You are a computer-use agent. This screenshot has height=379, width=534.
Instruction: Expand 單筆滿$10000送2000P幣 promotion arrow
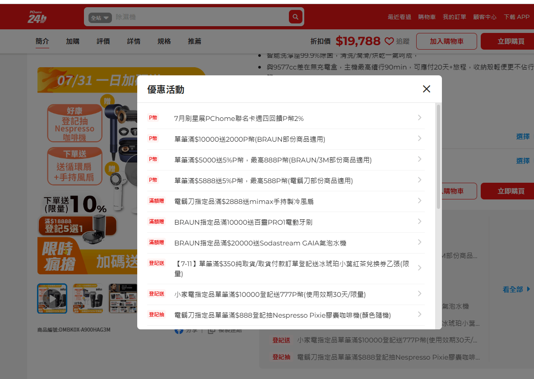[x=420, y=139]
